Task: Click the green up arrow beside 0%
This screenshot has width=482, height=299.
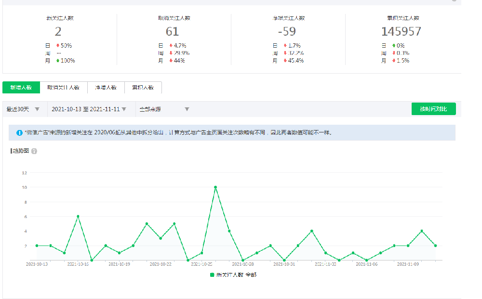Action: click(395, 45)
